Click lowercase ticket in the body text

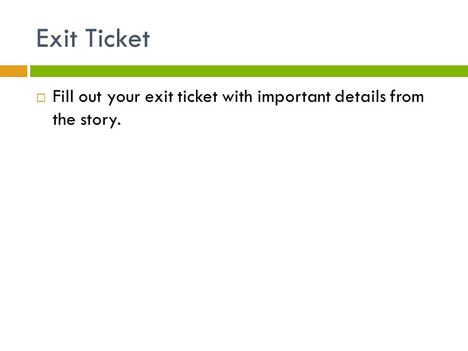click(197, 97)
